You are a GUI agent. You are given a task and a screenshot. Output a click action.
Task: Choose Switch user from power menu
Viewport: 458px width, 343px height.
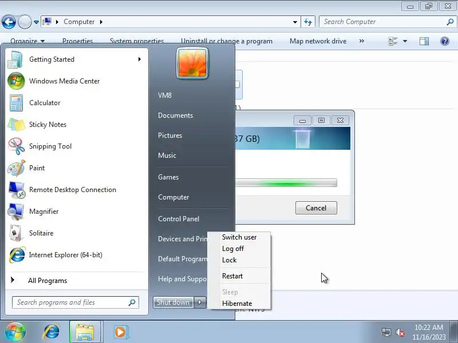click(x=239, y=237)
